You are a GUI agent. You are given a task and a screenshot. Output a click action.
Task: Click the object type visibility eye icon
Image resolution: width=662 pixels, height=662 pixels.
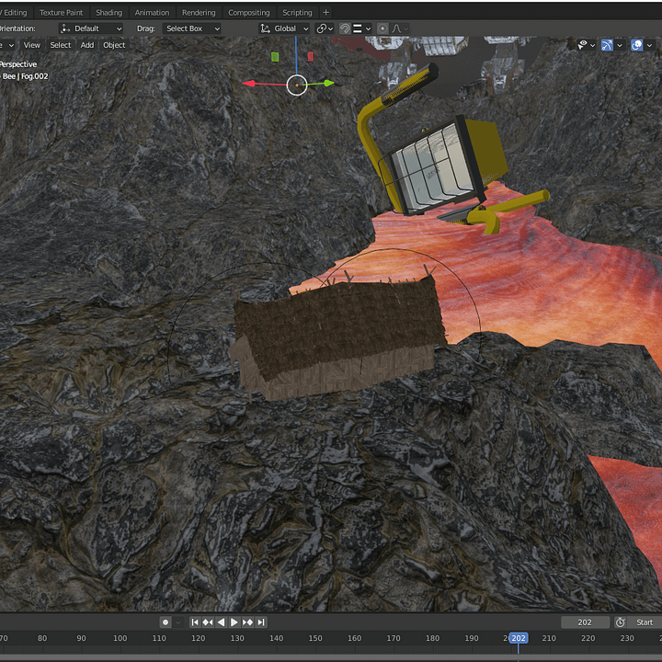point(583,45)
